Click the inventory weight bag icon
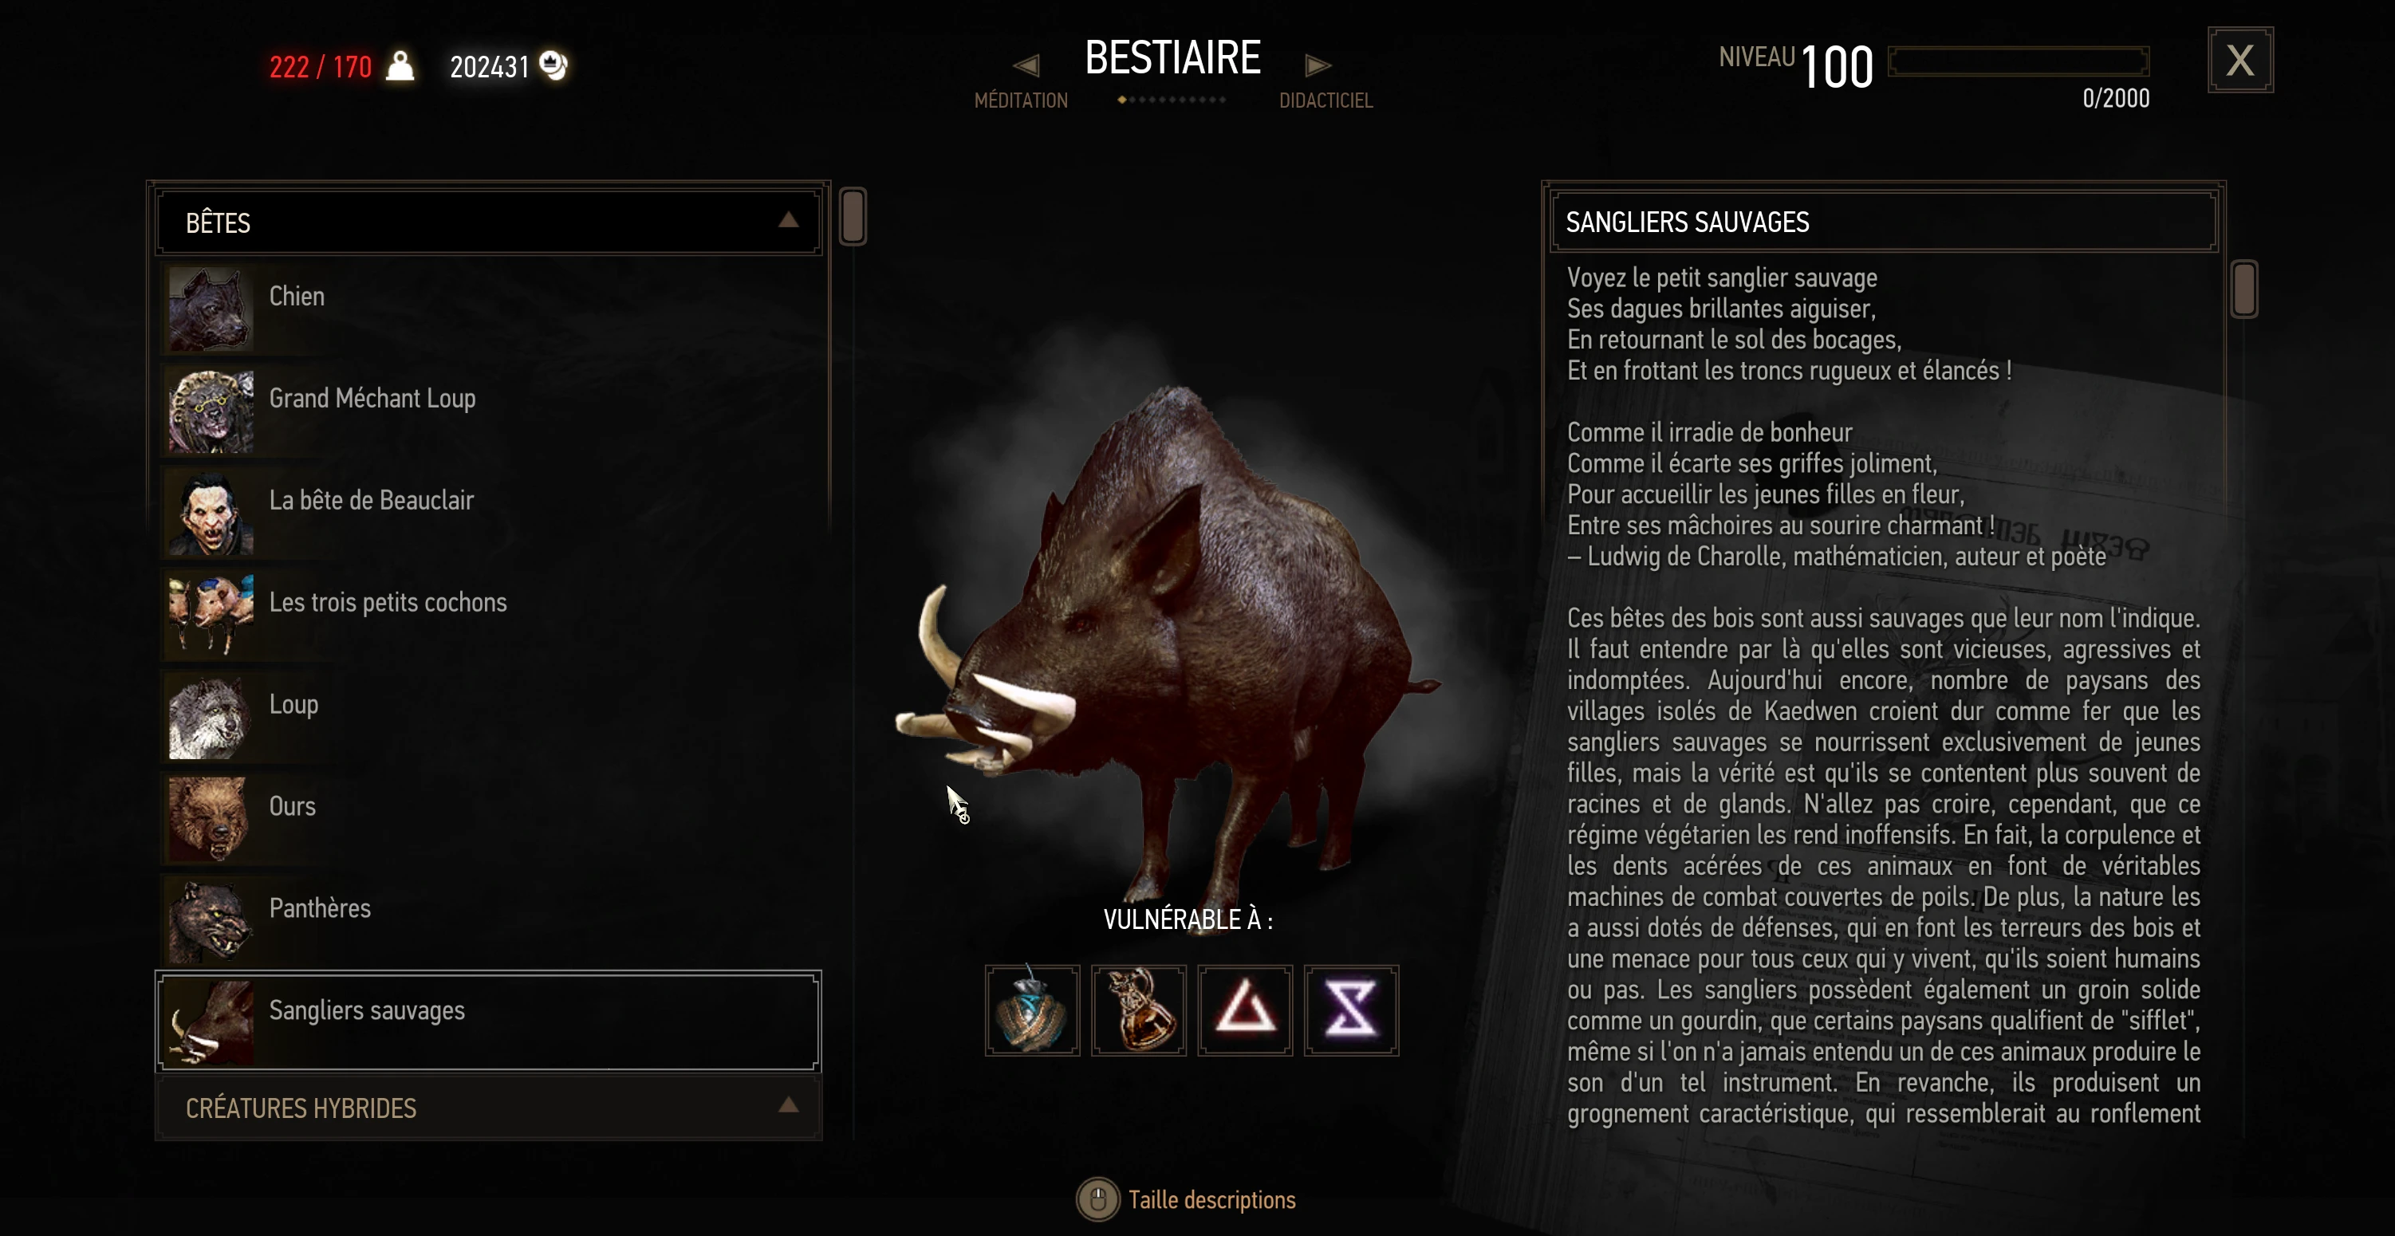Image resolution: width=2395 pixels, height=1236 pixels. point(400,66)
